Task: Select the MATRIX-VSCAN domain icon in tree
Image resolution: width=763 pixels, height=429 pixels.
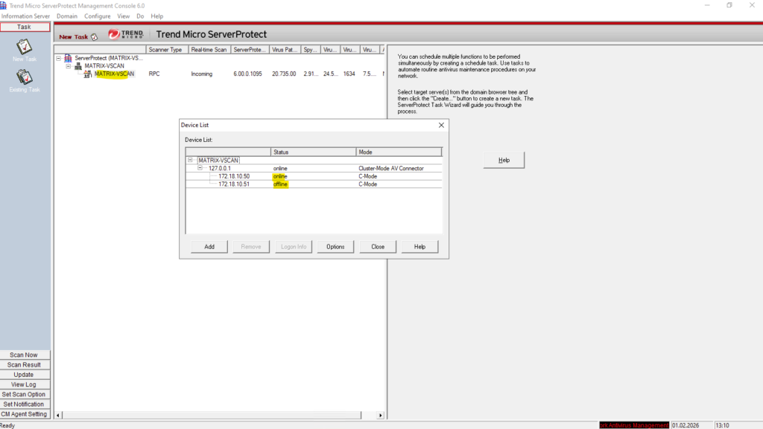Action: 77,66
